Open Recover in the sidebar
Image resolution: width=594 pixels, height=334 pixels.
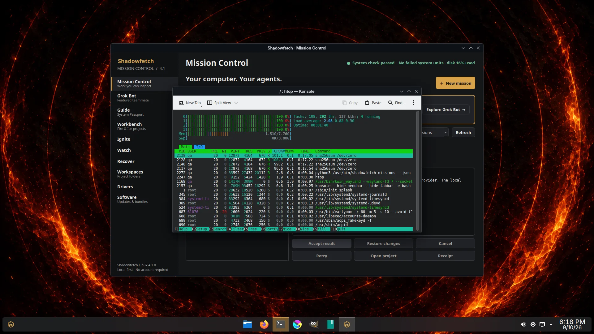click(x=145, y=161)
